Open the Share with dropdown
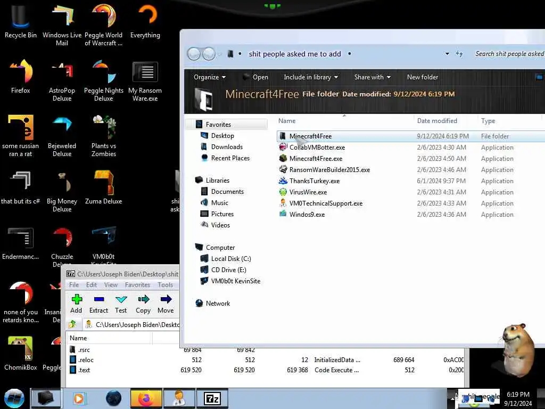 (372, 77)
